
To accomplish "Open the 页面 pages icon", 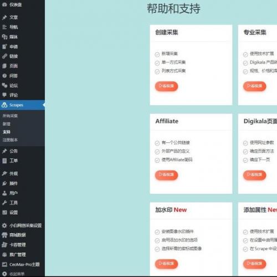I will [4, 66].
